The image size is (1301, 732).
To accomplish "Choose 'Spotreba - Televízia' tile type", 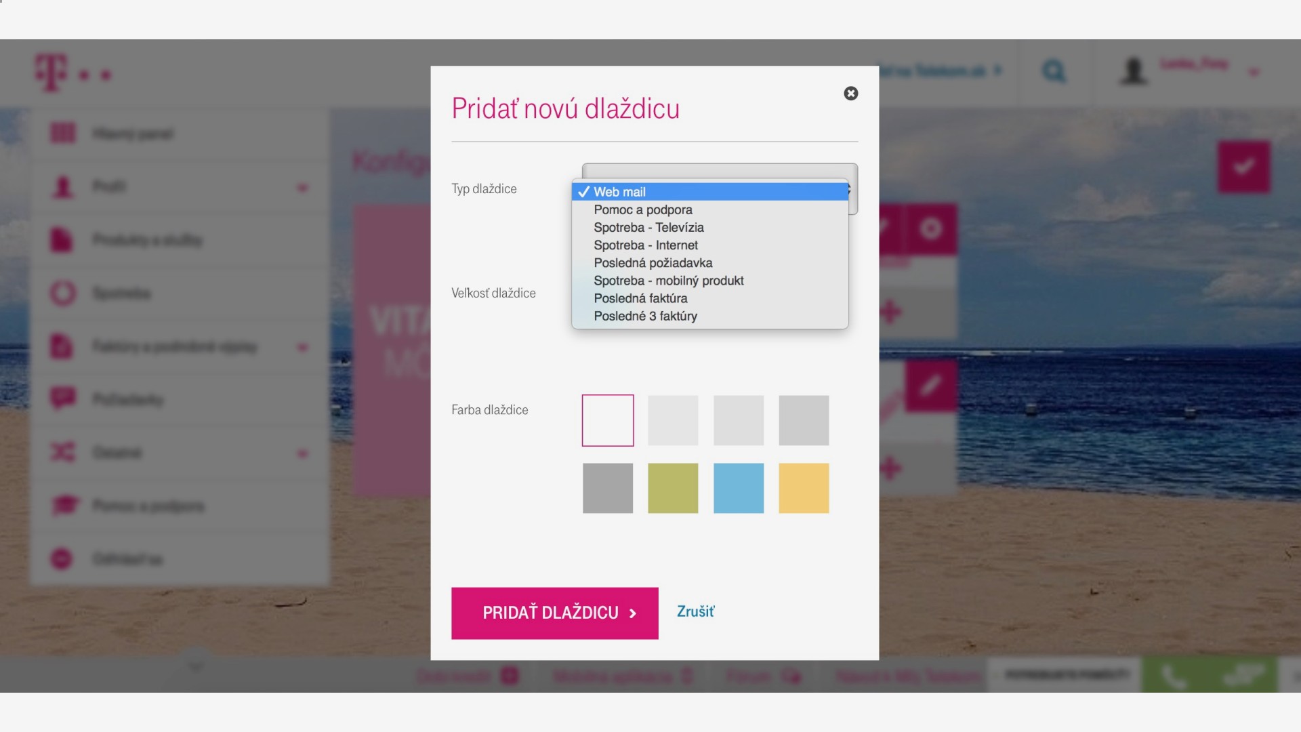I will pos(648,228).
